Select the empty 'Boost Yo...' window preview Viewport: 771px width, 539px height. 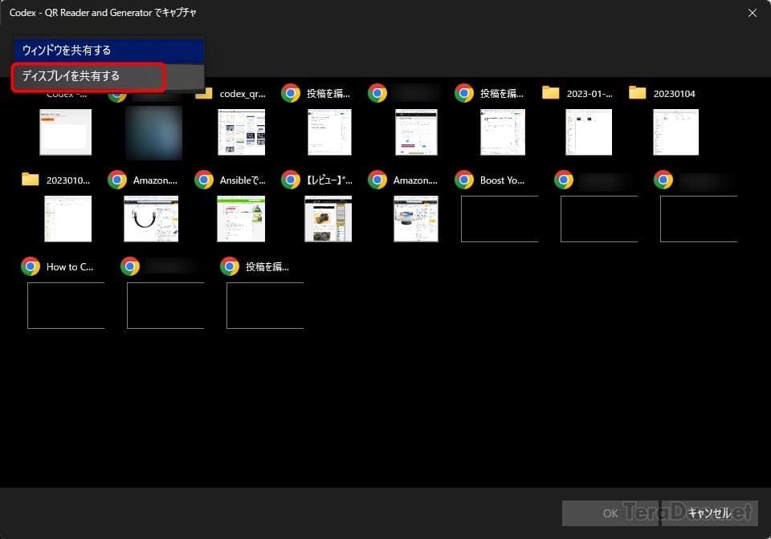pos(499,219)
